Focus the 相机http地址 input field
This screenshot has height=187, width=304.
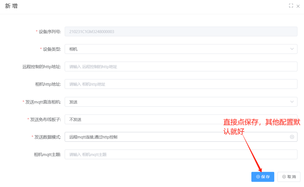(x=181, y=84)
